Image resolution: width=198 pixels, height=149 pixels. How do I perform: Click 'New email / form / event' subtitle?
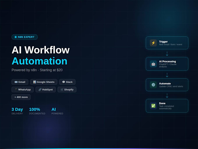pos(171,44)
